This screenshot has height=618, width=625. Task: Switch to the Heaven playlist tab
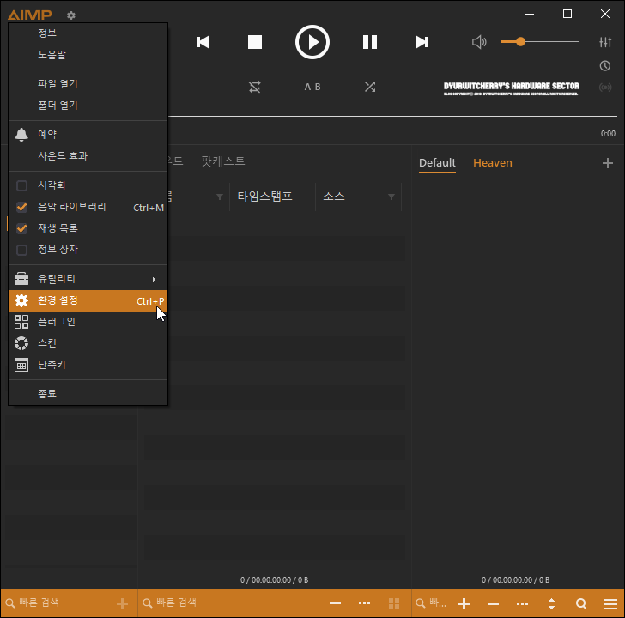492,163
